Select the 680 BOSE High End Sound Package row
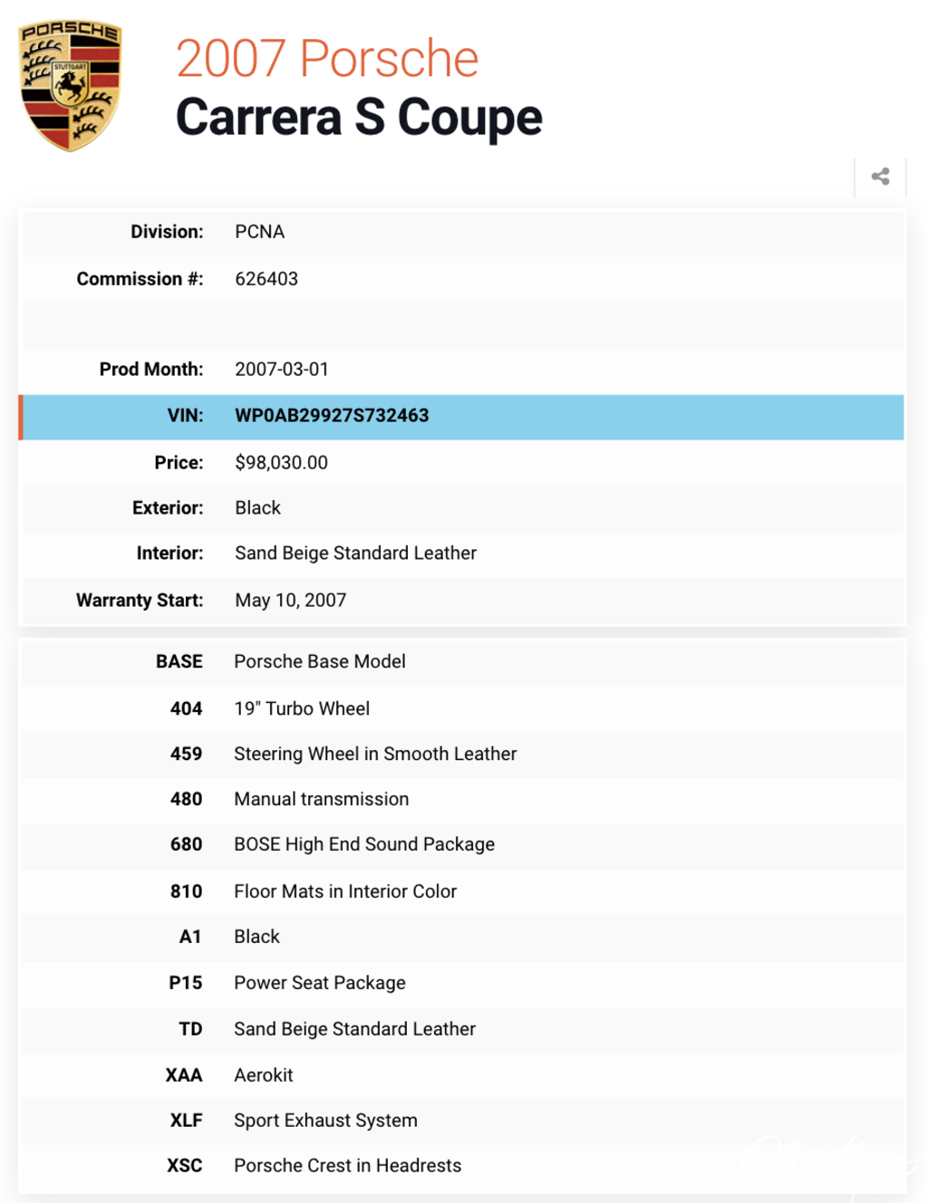This screenshot has width=928, height=1203. 462,844
